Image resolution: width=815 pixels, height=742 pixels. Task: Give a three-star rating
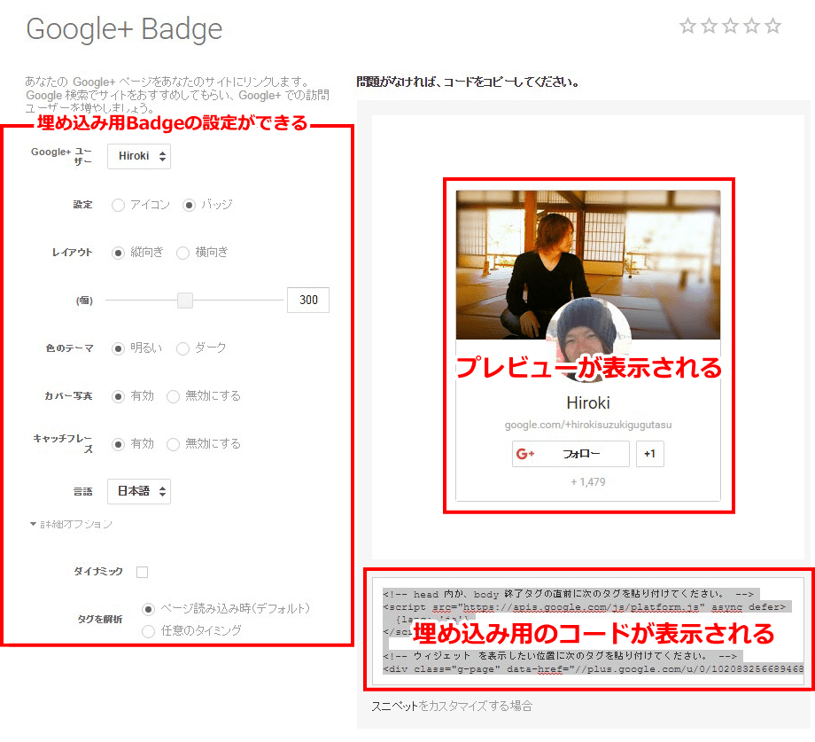[x=730, y=26]
